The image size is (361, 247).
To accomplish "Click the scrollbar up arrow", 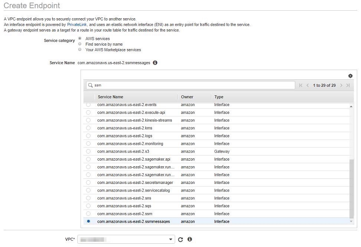I will tap(351, 106).
